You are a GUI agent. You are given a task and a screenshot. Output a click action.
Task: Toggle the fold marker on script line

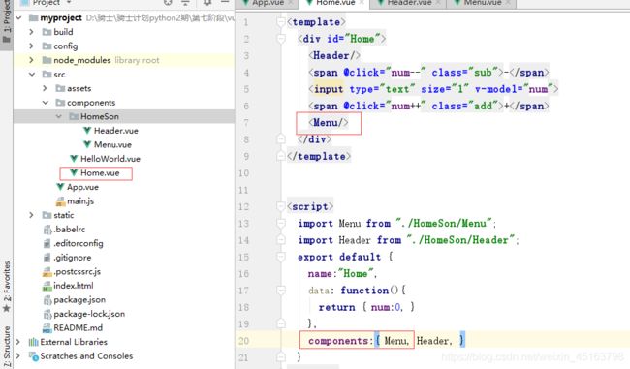tap(281, 206)
